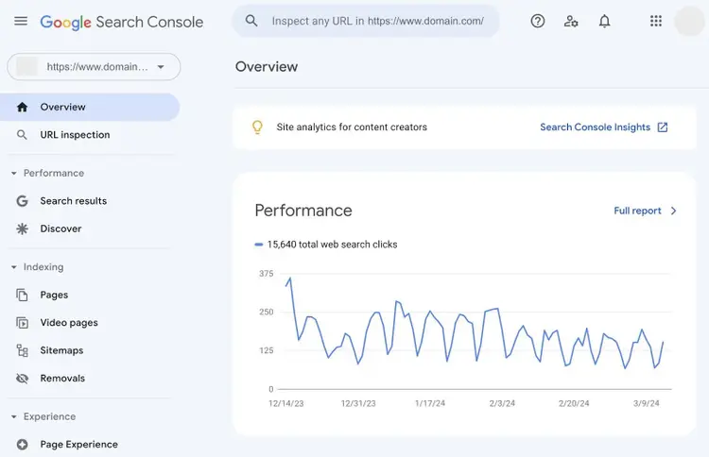Click the Overview page title
This screenshot has height=457, width=709.
pyautogui.click(x=267, y=67)
